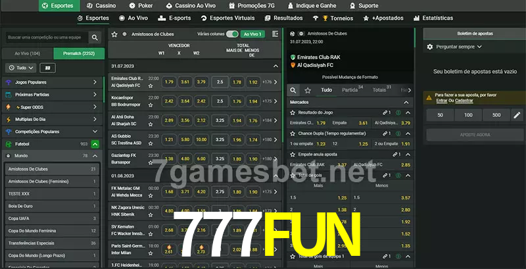Open the Estatísticas tab
This screenshot has width=526, height=269.
[x=433, y=18]
